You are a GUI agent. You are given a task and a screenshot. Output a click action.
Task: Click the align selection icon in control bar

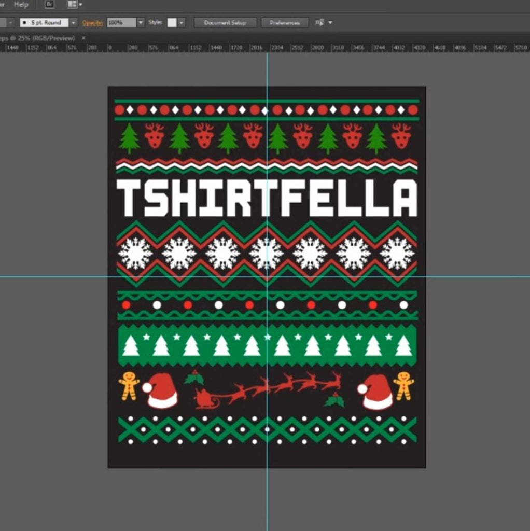point(319,23)
